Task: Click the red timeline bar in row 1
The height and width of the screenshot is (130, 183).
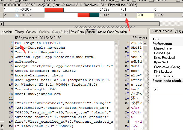Action: click(54, 10)
